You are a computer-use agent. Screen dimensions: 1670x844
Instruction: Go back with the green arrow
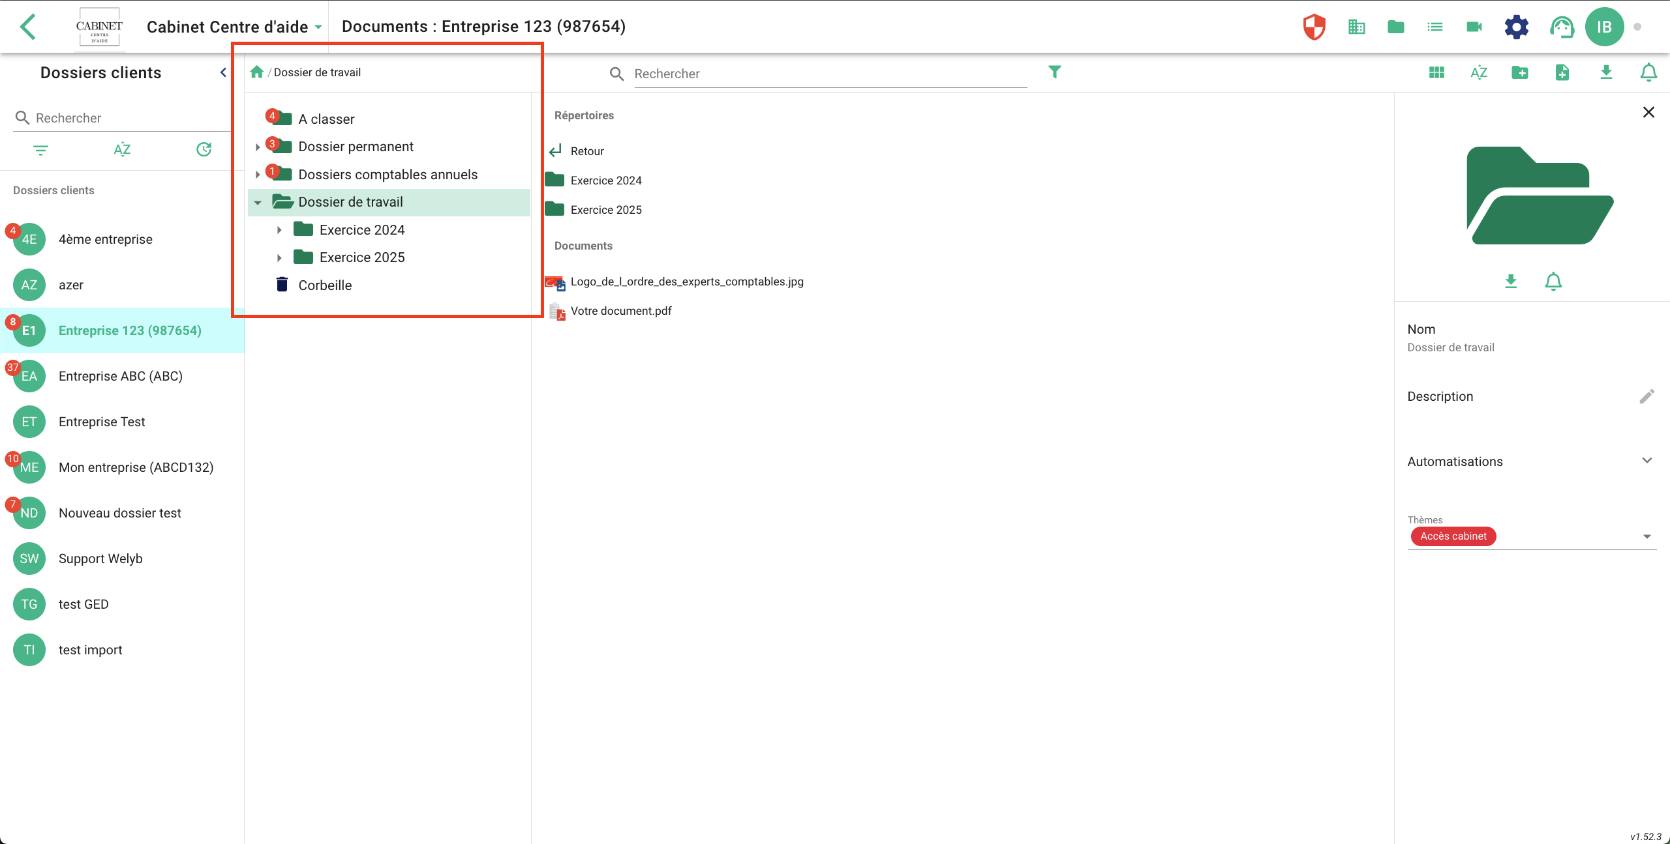click(x=27, y=27)
